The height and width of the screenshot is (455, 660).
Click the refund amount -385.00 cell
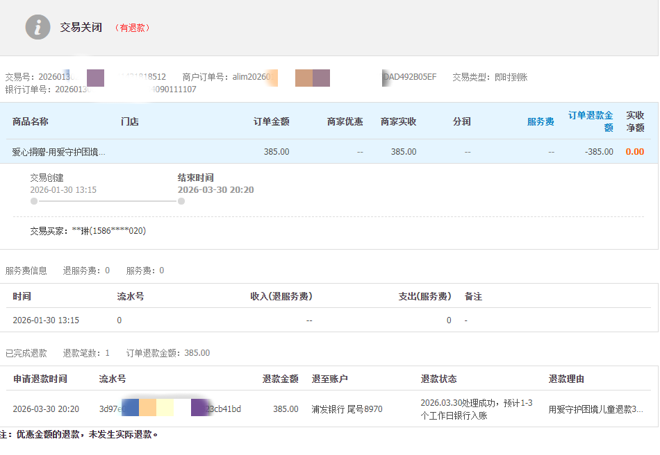(x=599, y=152)
